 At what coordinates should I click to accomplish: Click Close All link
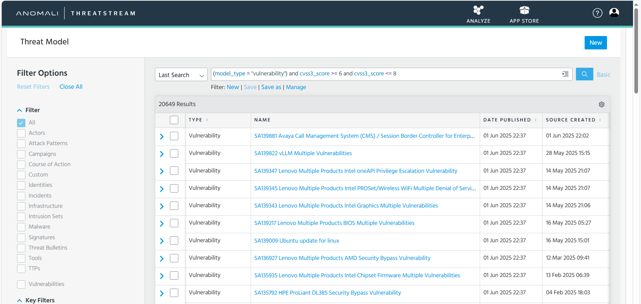71,87
